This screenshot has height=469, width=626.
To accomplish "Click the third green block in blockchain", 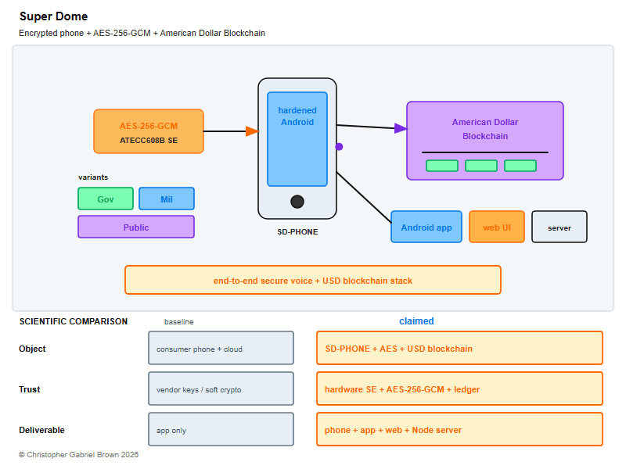I will pos(520,166).
